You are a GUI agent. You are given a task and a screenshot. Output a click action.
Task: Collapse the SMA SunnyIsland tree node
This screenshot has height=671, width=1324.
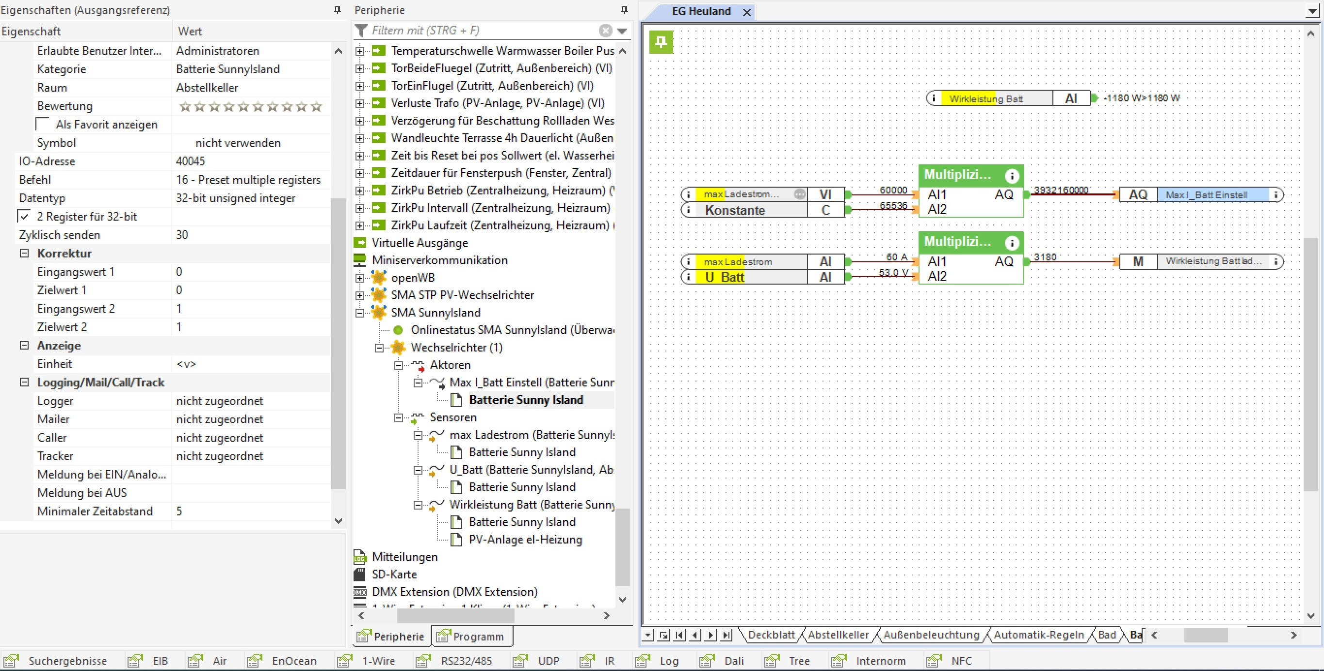point(360,313)
